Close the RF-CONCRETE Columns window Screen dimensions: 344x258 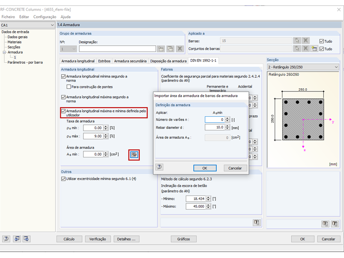pyautogui.click(x=339, y=10)
